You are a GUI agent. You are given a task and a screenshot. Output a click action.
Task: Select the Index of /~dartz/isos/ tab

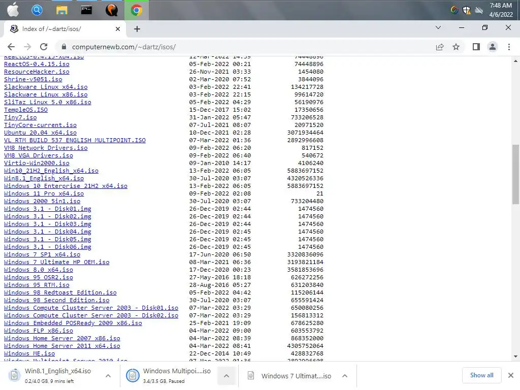pos(64,29)
